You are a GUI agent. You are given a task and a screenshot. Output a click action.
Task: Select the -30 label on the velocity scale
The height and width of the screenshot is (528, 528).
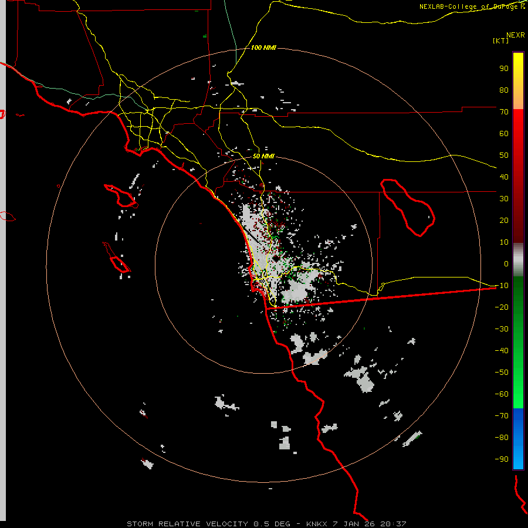coord(502,329)
